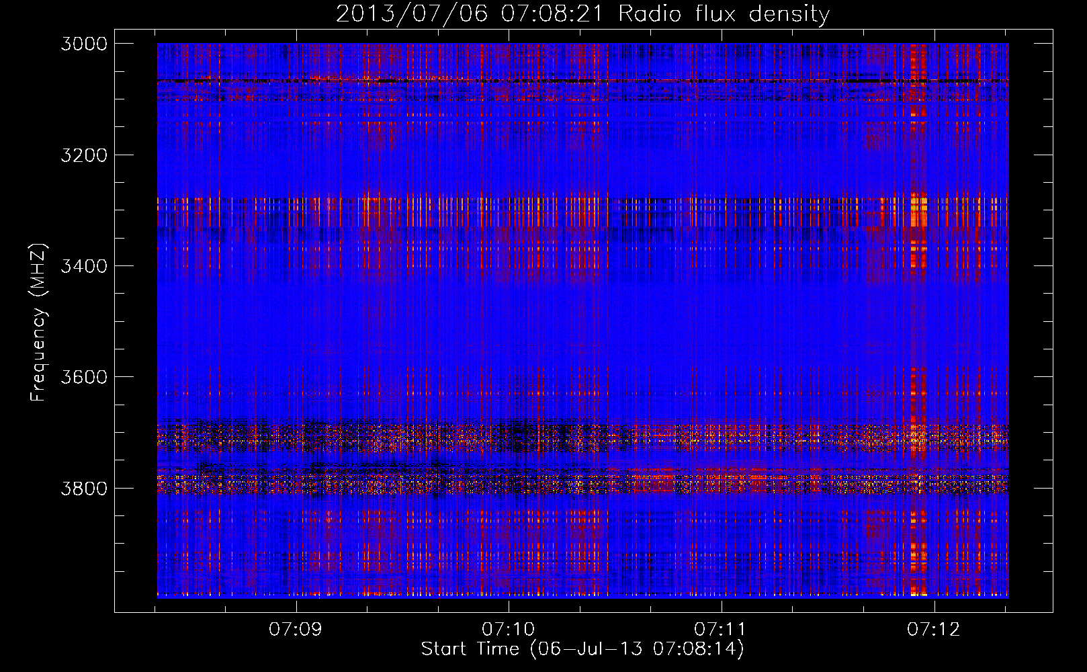This screenshot has width=1087, height=672.
Task: Click the '3800' frequency axis label
Action: [84, 488]
